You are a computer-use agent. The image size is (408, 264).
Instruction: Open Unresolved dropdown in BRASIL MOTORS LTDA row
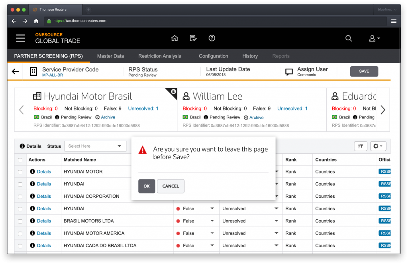click(x=277, y=221)
